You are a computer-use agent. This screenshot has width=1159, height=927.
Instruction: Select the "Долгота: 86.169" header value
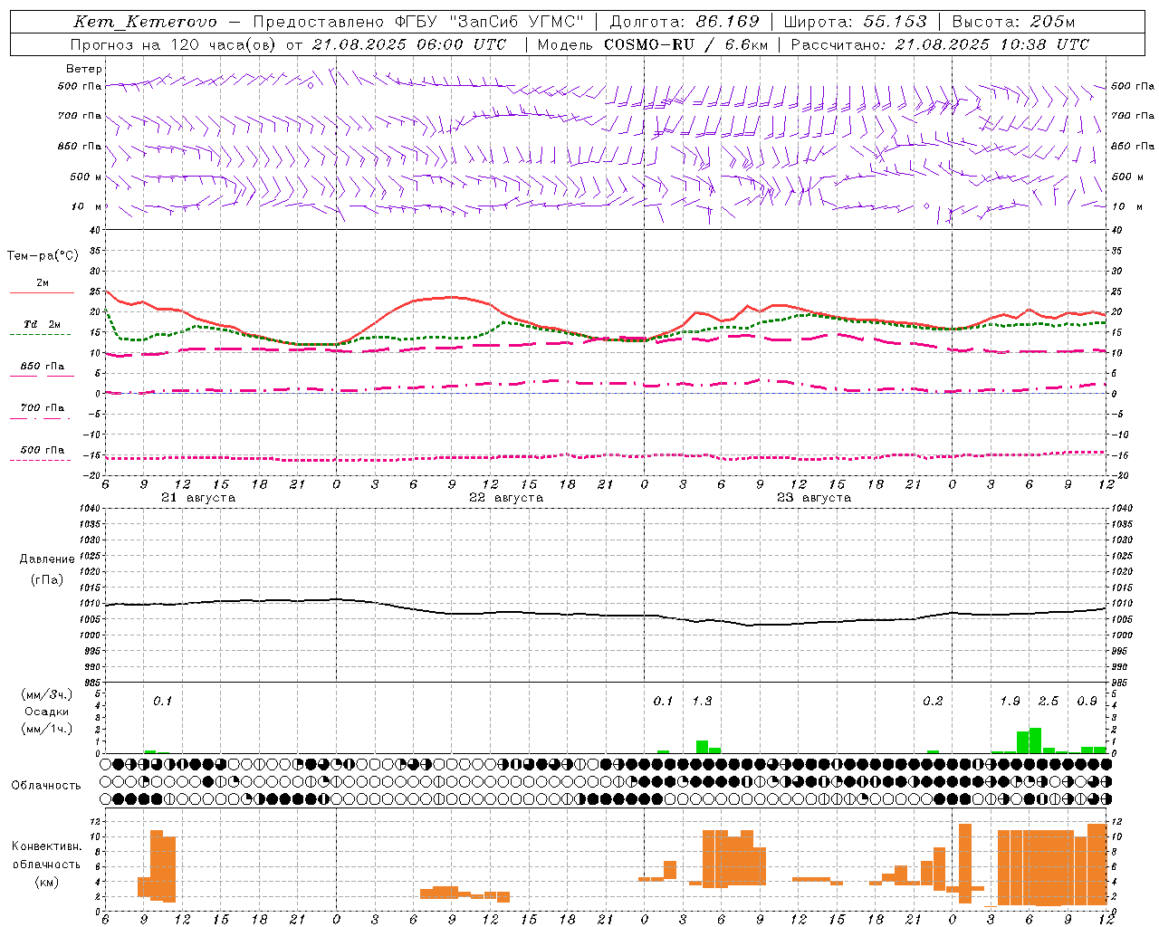click(x=685, y=22)
